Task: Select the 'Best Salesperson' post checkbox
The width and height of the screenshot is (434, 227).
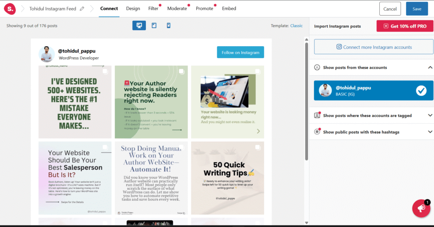Action: click(105, 147)
